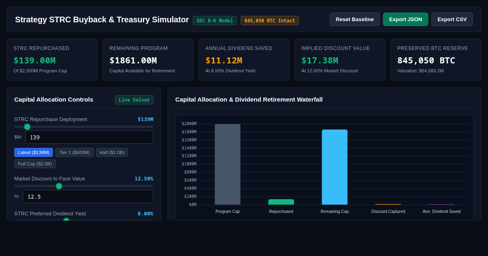Click the green Repurchased bar in chart
The width and height of the screenshot is (488, 256).
pyautogui.click(x=281, y=202)
